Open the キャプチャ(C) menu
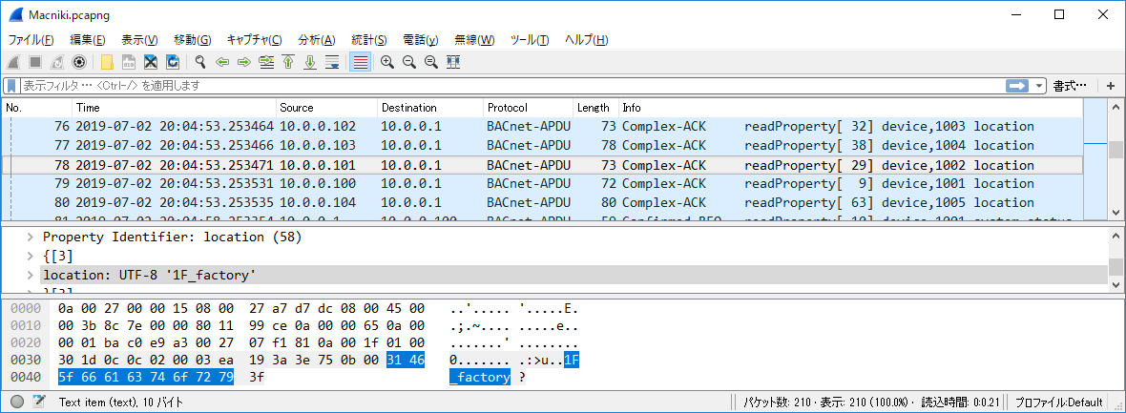The height and width of the screenshot is (413, 1126). coord(254,39)
